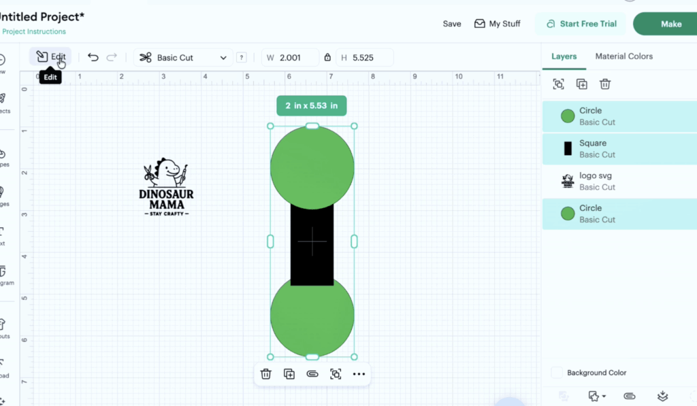
Task: Click the Monogram icon in sidebar
Action: (3, 271)
